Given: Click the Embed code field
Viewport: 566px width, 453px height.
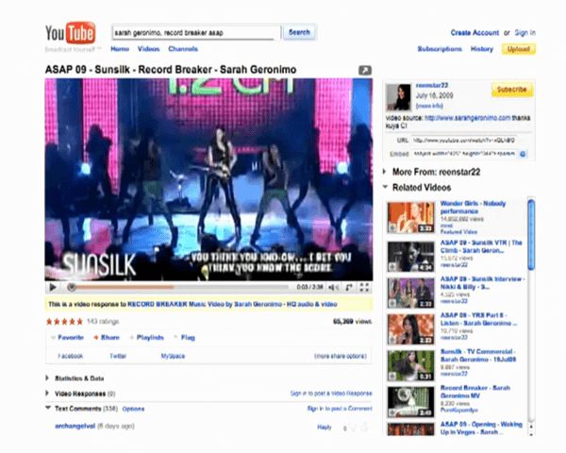Looking at the screenshot, I should point(464,154).
